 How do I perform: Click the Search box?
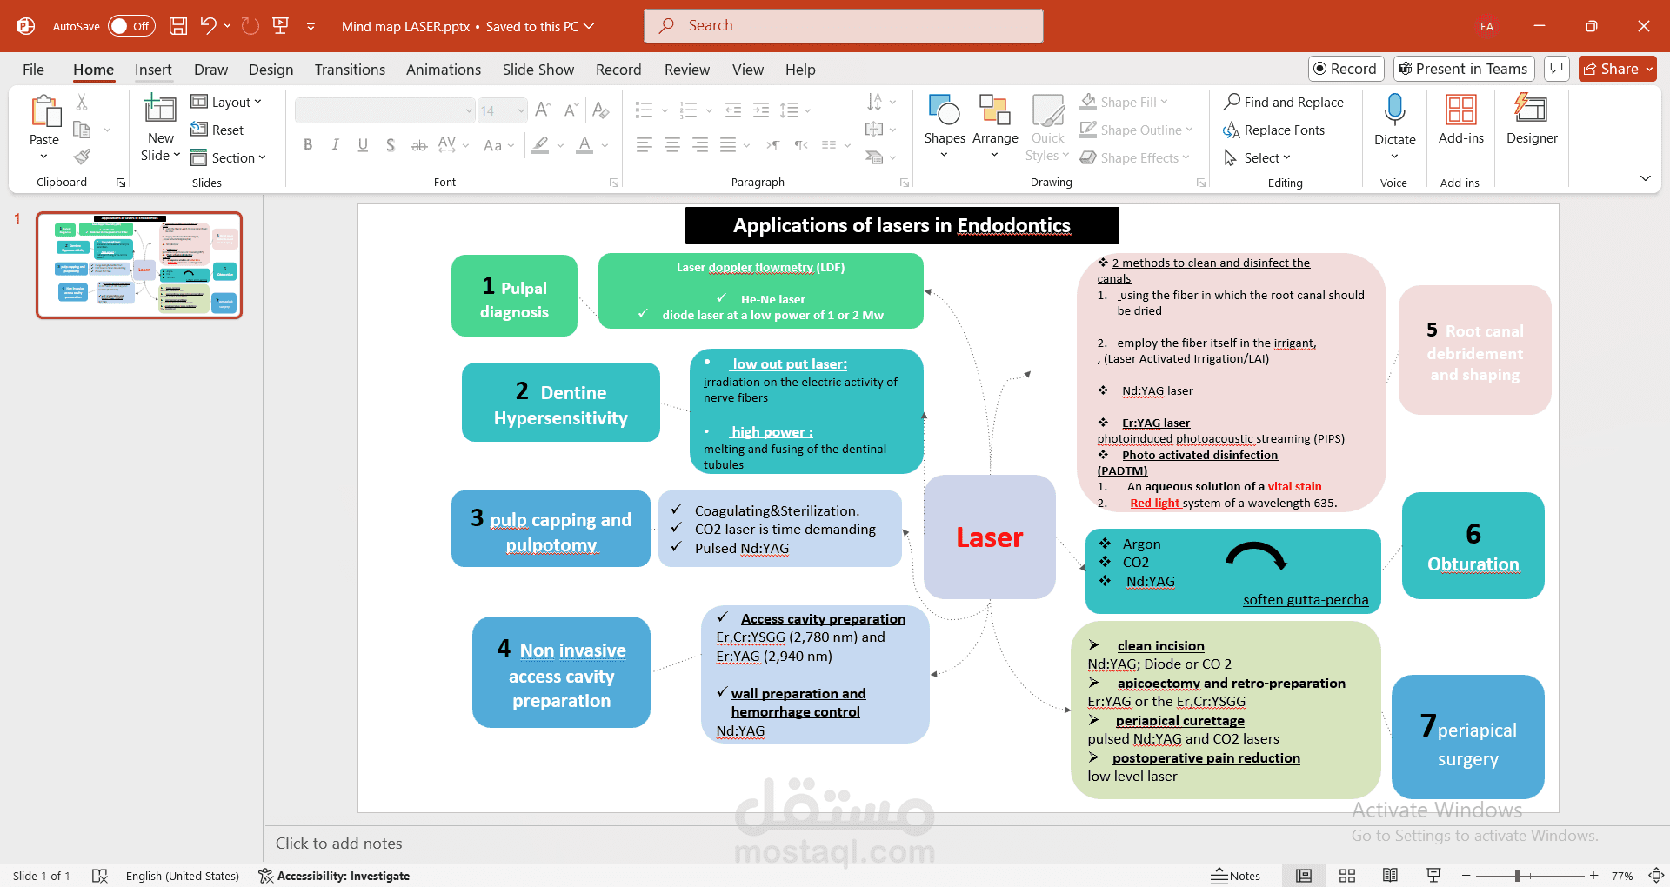pyautogui.click(x=844, y=26)
